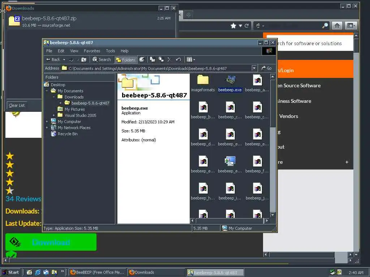Expand the plus sign in site menu
This screenshot has height=277, width=370.
click(347, 162)
